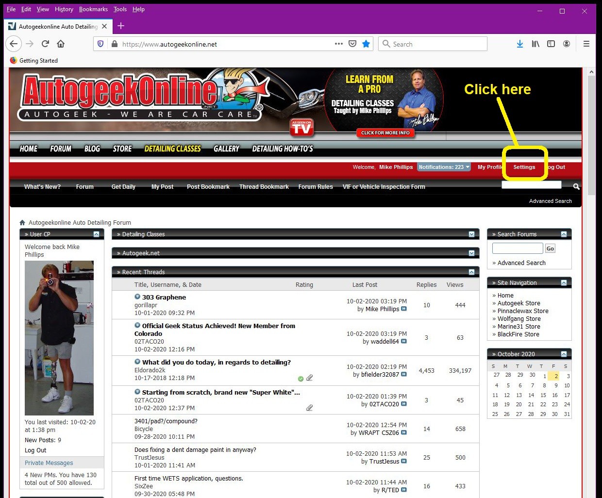Sort threads by Last Post column header
This screenshot has height=498, width=602.
[x=365, y=285]
